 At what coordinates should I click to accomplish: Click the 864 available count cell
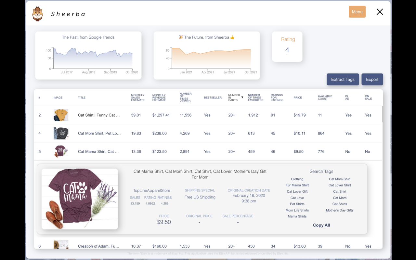pyautogui.click(x=321, y=133)
